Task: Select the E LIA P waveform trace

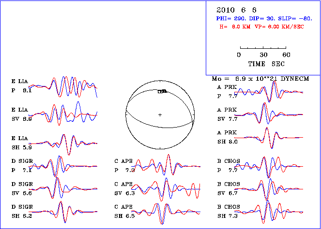Action: [x=63, y=87]
